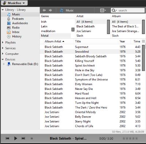Open the search options magnifier dropdown
The image size is (146, 144).
pos(114,10)
